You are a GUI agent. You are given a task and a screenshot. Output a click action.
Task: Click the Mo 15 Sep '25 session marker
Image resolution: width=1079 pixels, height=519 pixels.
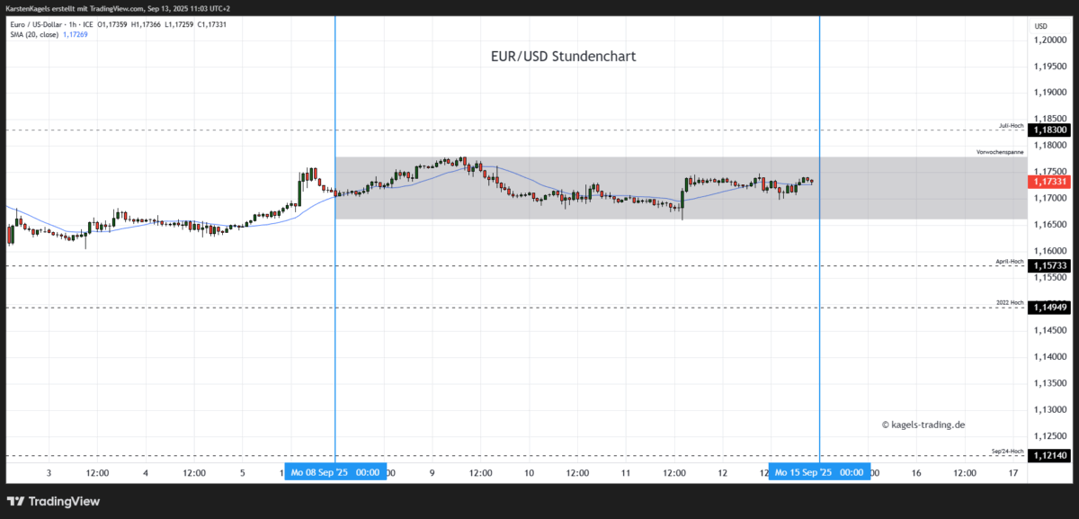pyautogui.click(x=819, y=470)
